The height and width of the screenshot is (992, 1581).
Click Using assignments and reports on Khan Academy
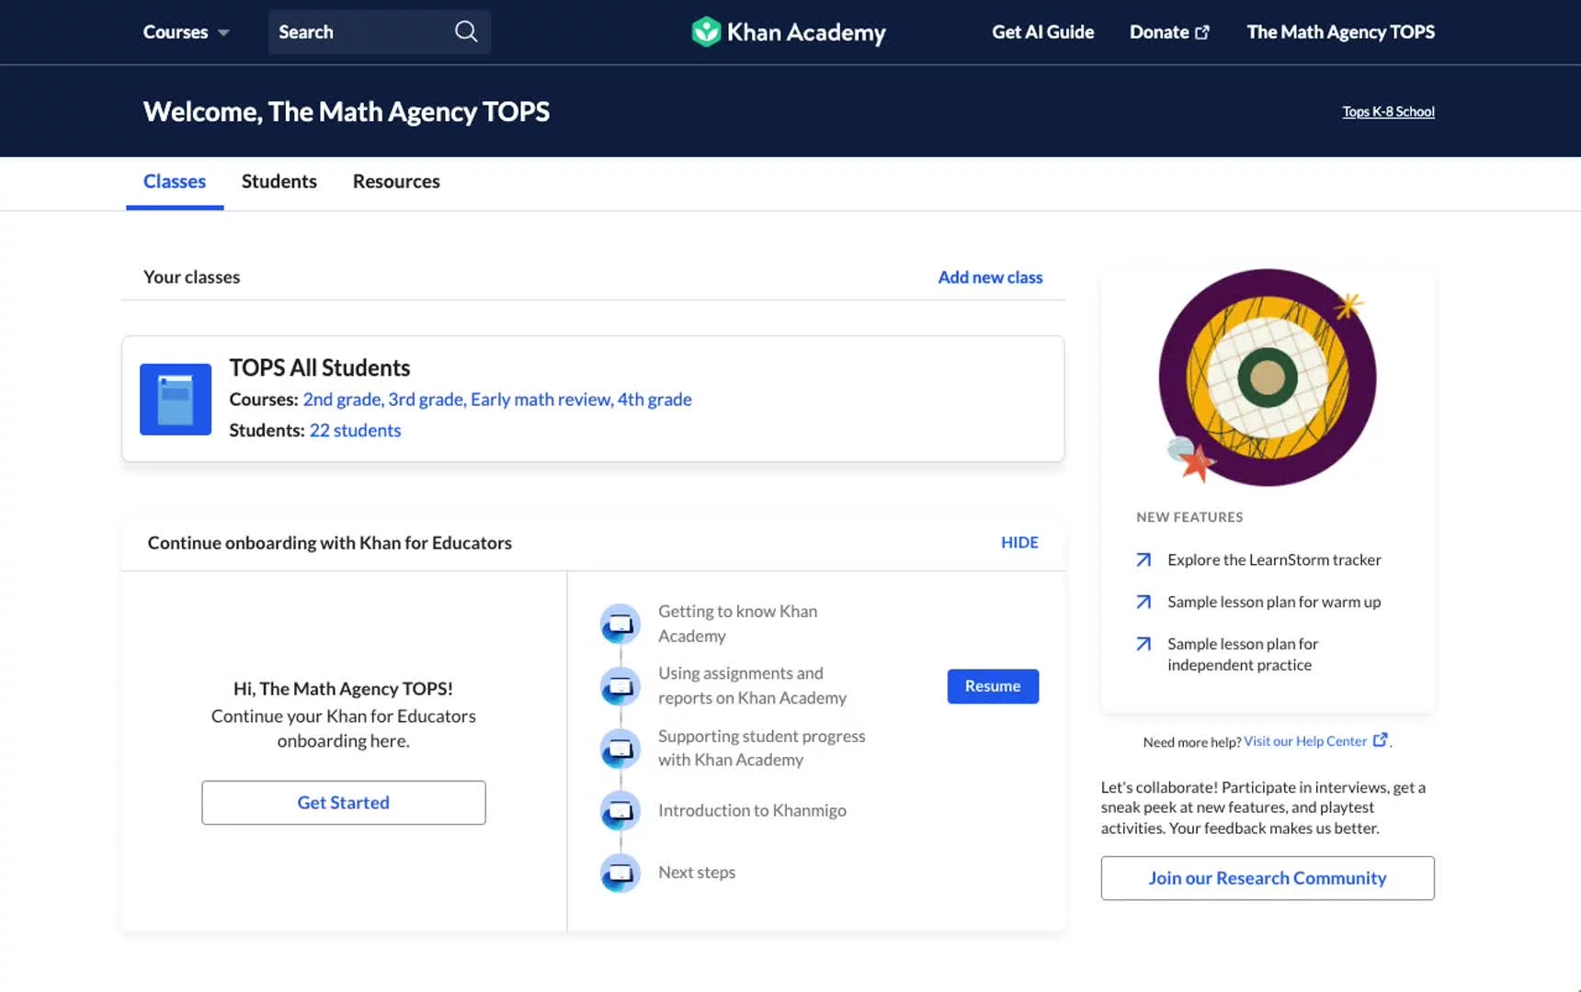pos(752,685)
